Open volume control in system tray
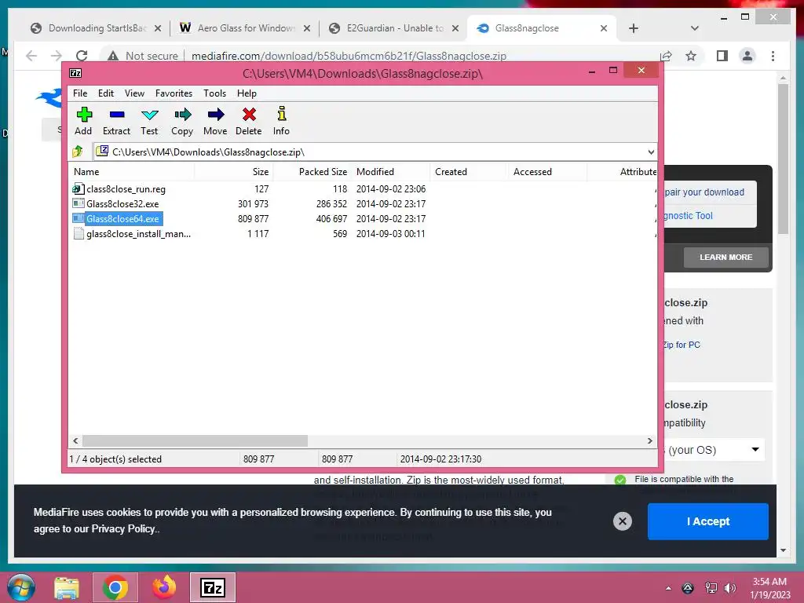 pos(729,588)
